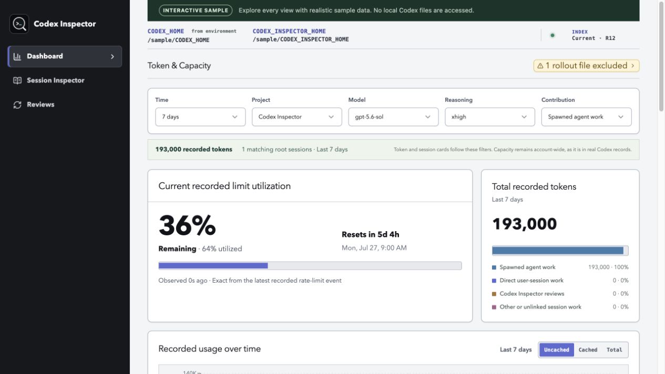The width and height of the screenshot is (665, 374).
Task: Click the green index status dot
Action: click(x=553, y=35)
